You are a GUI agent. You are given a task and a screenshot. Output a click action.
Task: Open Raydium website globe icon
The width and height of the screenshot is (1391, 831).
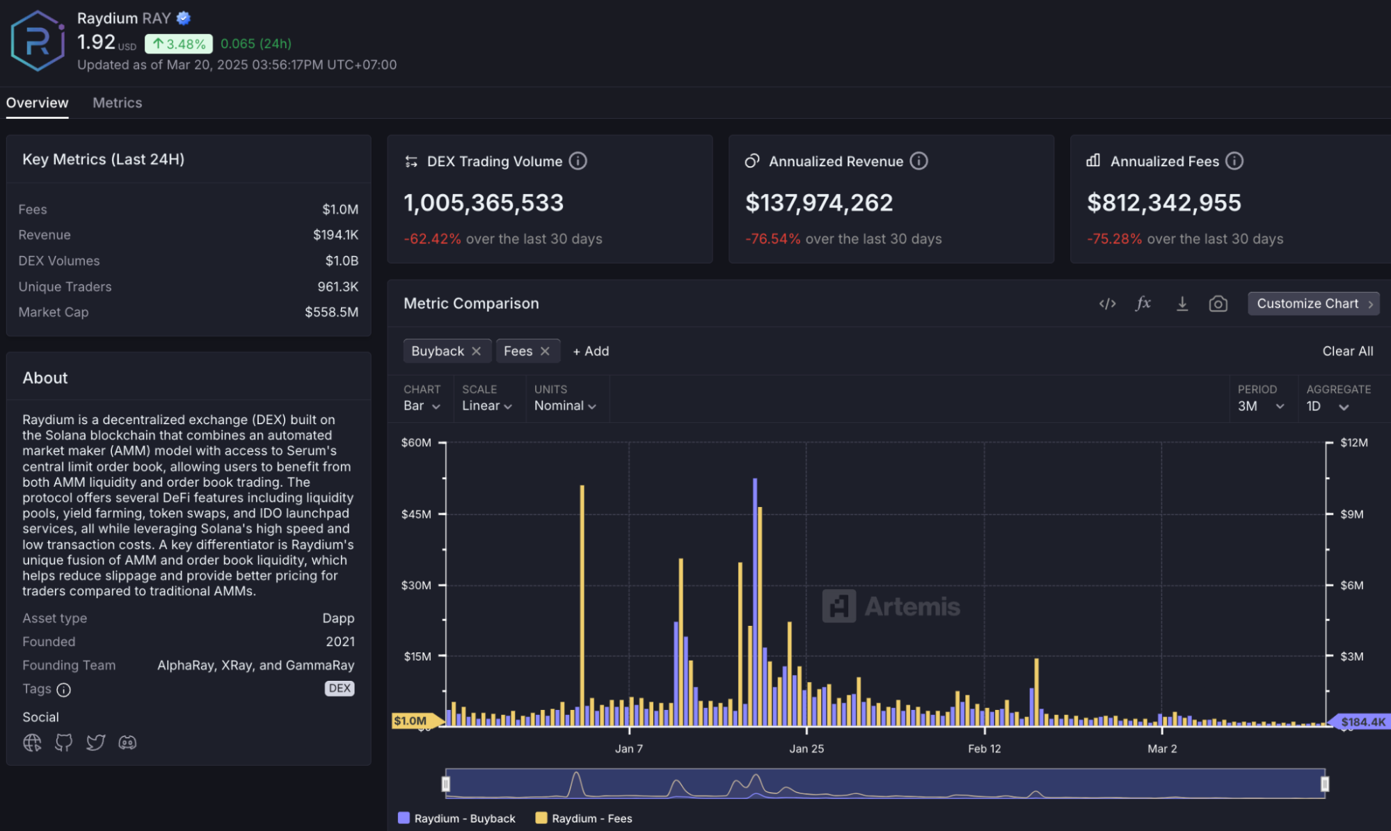[x=32, y=743]
